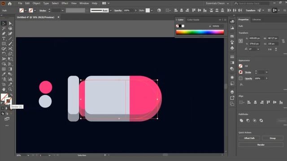Select the Eyedropper tool
The image size is (287, 161).
(4, 74)
